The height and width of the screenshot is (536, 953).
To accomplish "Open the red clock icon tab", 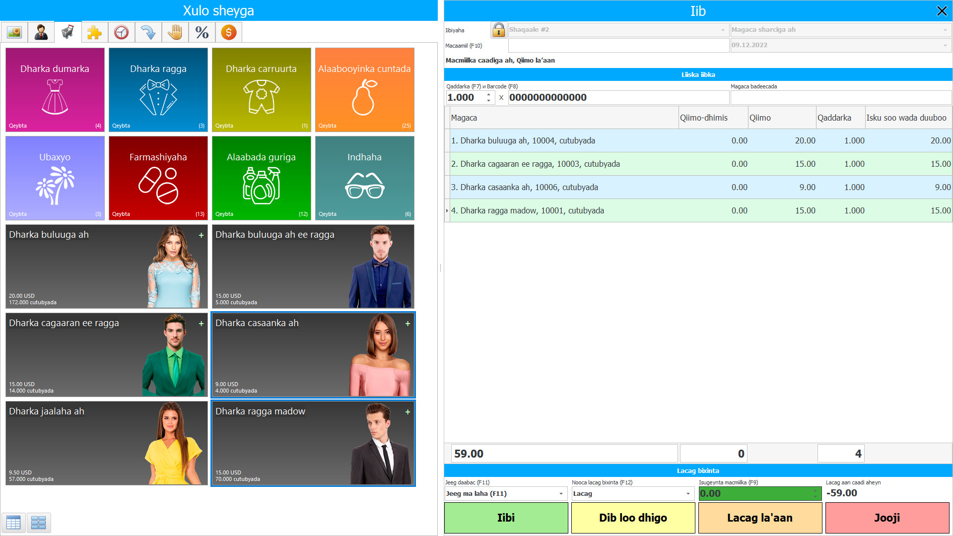I will pyautogui.click(x=121, y=33).
